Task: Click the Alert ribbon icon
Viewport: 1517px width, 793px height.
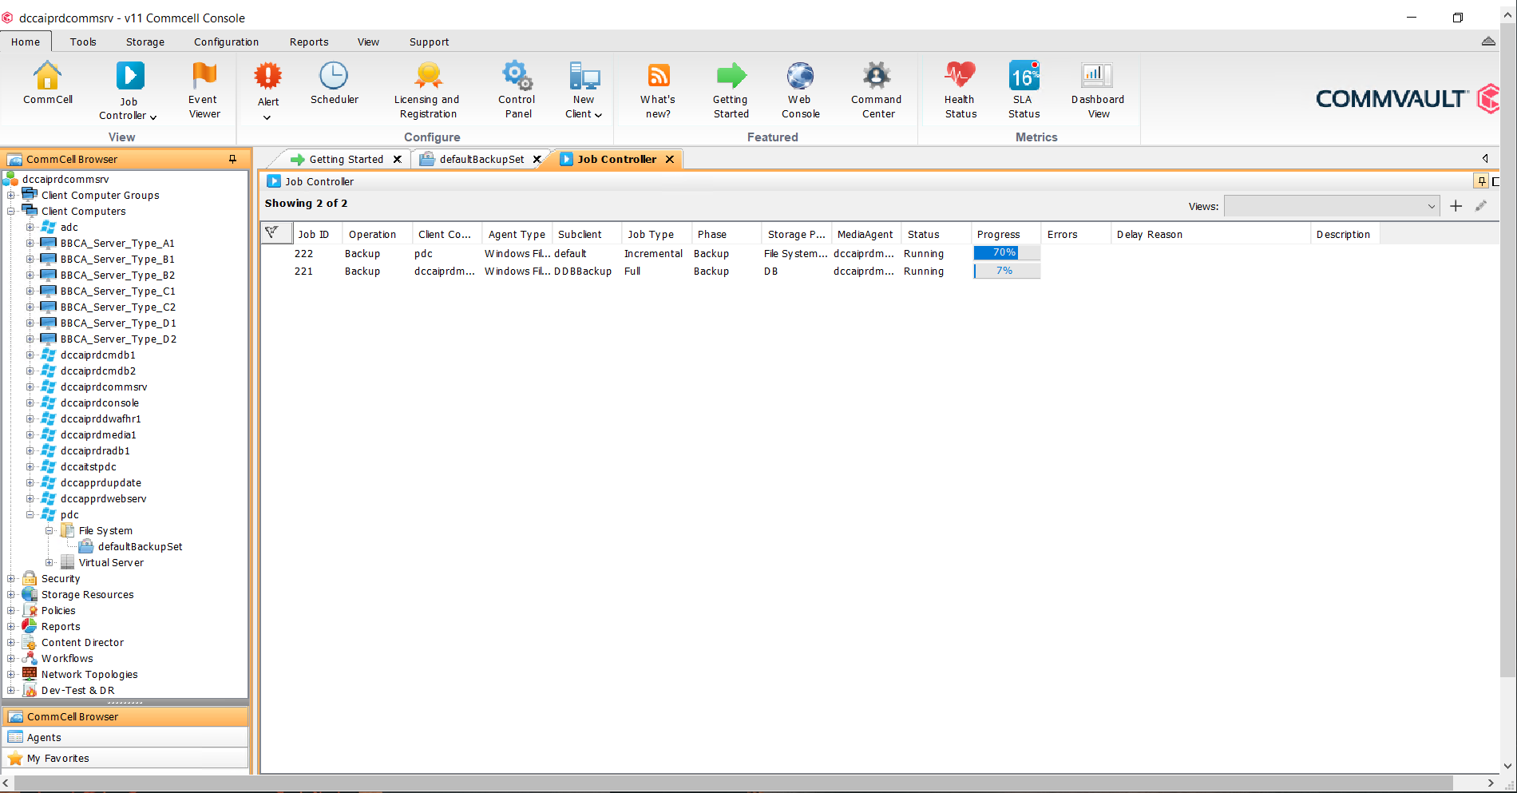Action: click(x=268, y=77)
